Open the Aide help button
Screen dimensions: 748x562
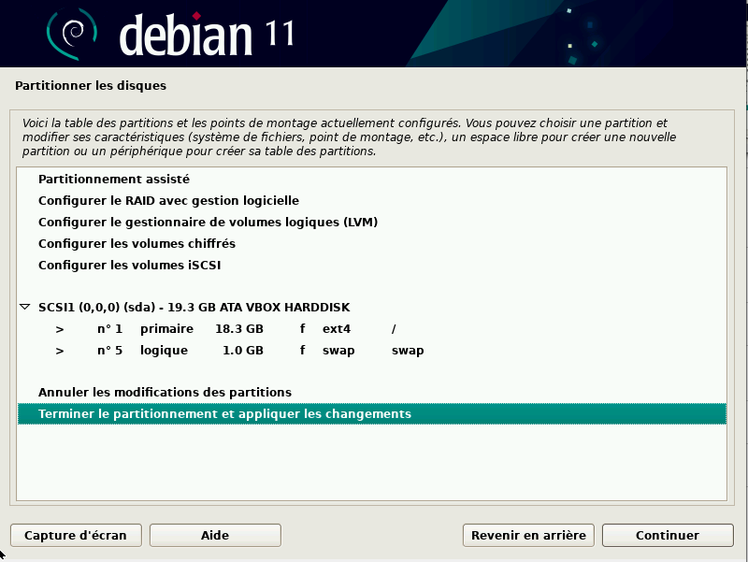pos(215,535)
